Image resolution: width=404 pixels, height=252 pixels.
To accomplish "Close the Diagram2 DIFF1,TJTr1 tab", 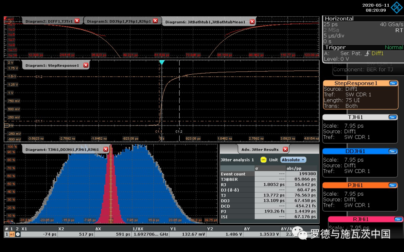I will click(77, 21).
